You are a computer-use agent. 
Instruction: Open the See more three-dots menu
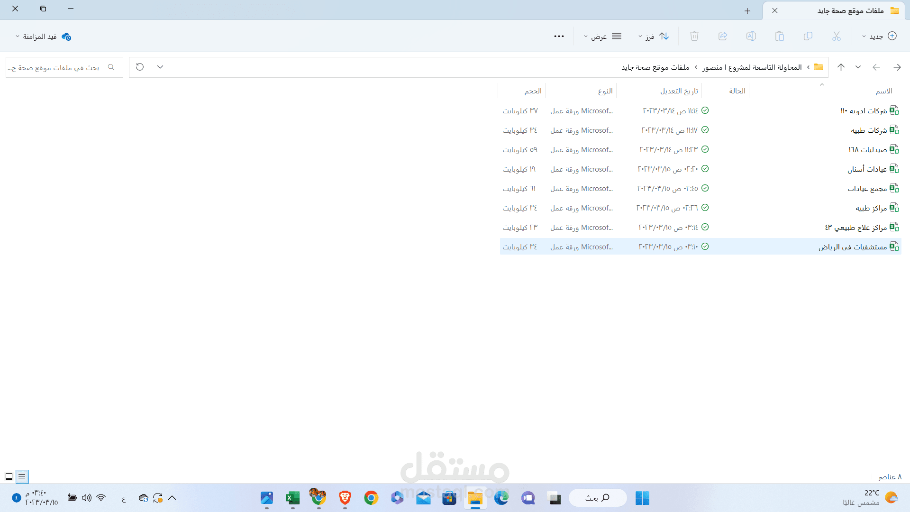[x=559, y=36]
